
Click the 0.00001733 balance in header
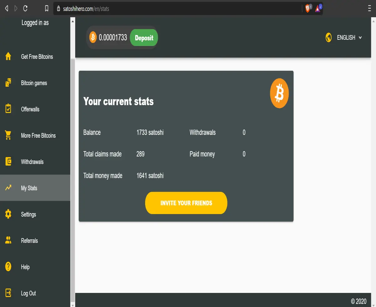(x=113, y=38)
